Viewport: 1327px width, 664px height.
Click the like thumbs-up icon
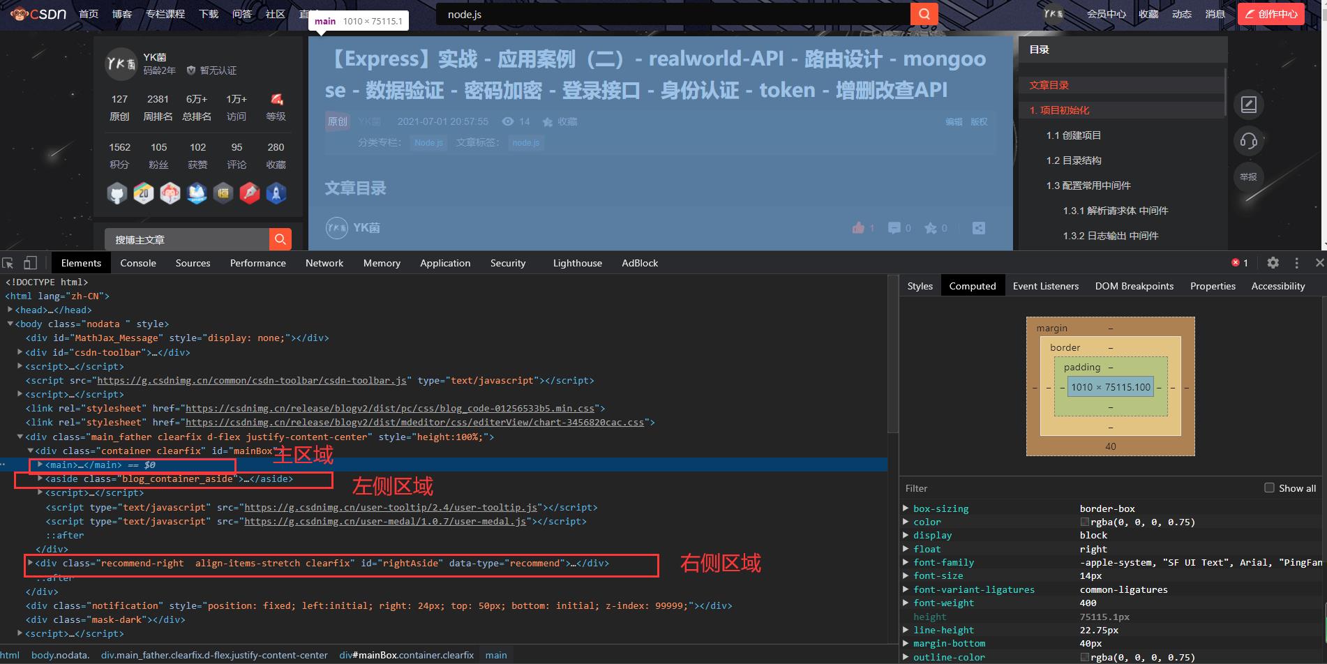pyautogui.click(x=858, y=228)
